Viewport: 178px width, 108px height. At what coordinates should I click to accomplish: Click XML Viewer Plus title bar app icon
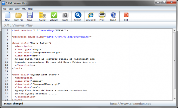click(x=4, y=3)
